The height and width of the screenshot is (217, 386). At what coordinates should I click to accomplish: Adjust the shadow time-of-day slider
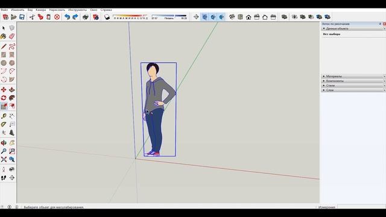pos(169,17)
